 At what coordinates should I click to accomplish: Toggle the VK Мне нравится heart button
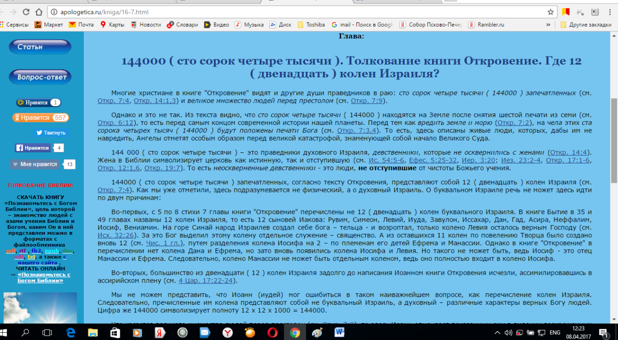click(x=36, y=164)
